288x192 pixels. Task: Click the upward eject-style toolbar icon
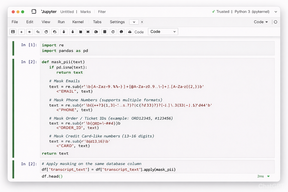click(130, 32)
